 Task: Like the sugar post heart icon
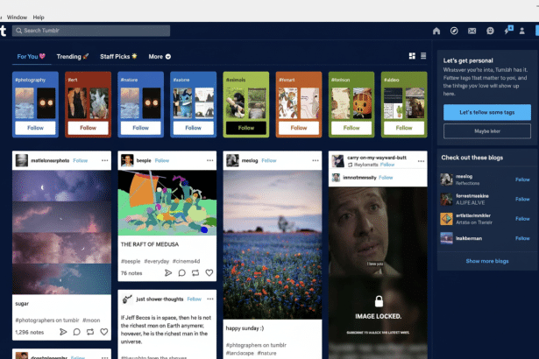click(x=103, y=332)
